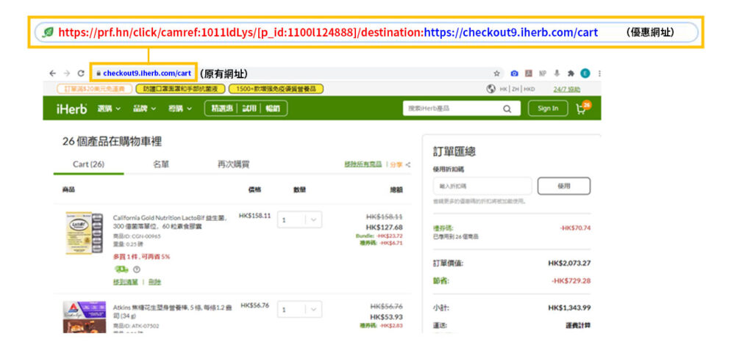The width and height of the screenshot is (753, 356).
Task: Reload the iHerb cart page
Action: [81, 73]
